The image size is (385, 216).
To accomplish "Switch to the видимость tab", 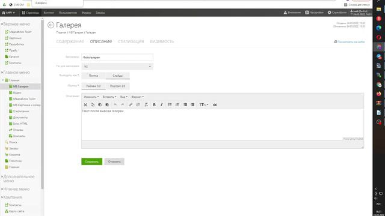I will 162,41.
